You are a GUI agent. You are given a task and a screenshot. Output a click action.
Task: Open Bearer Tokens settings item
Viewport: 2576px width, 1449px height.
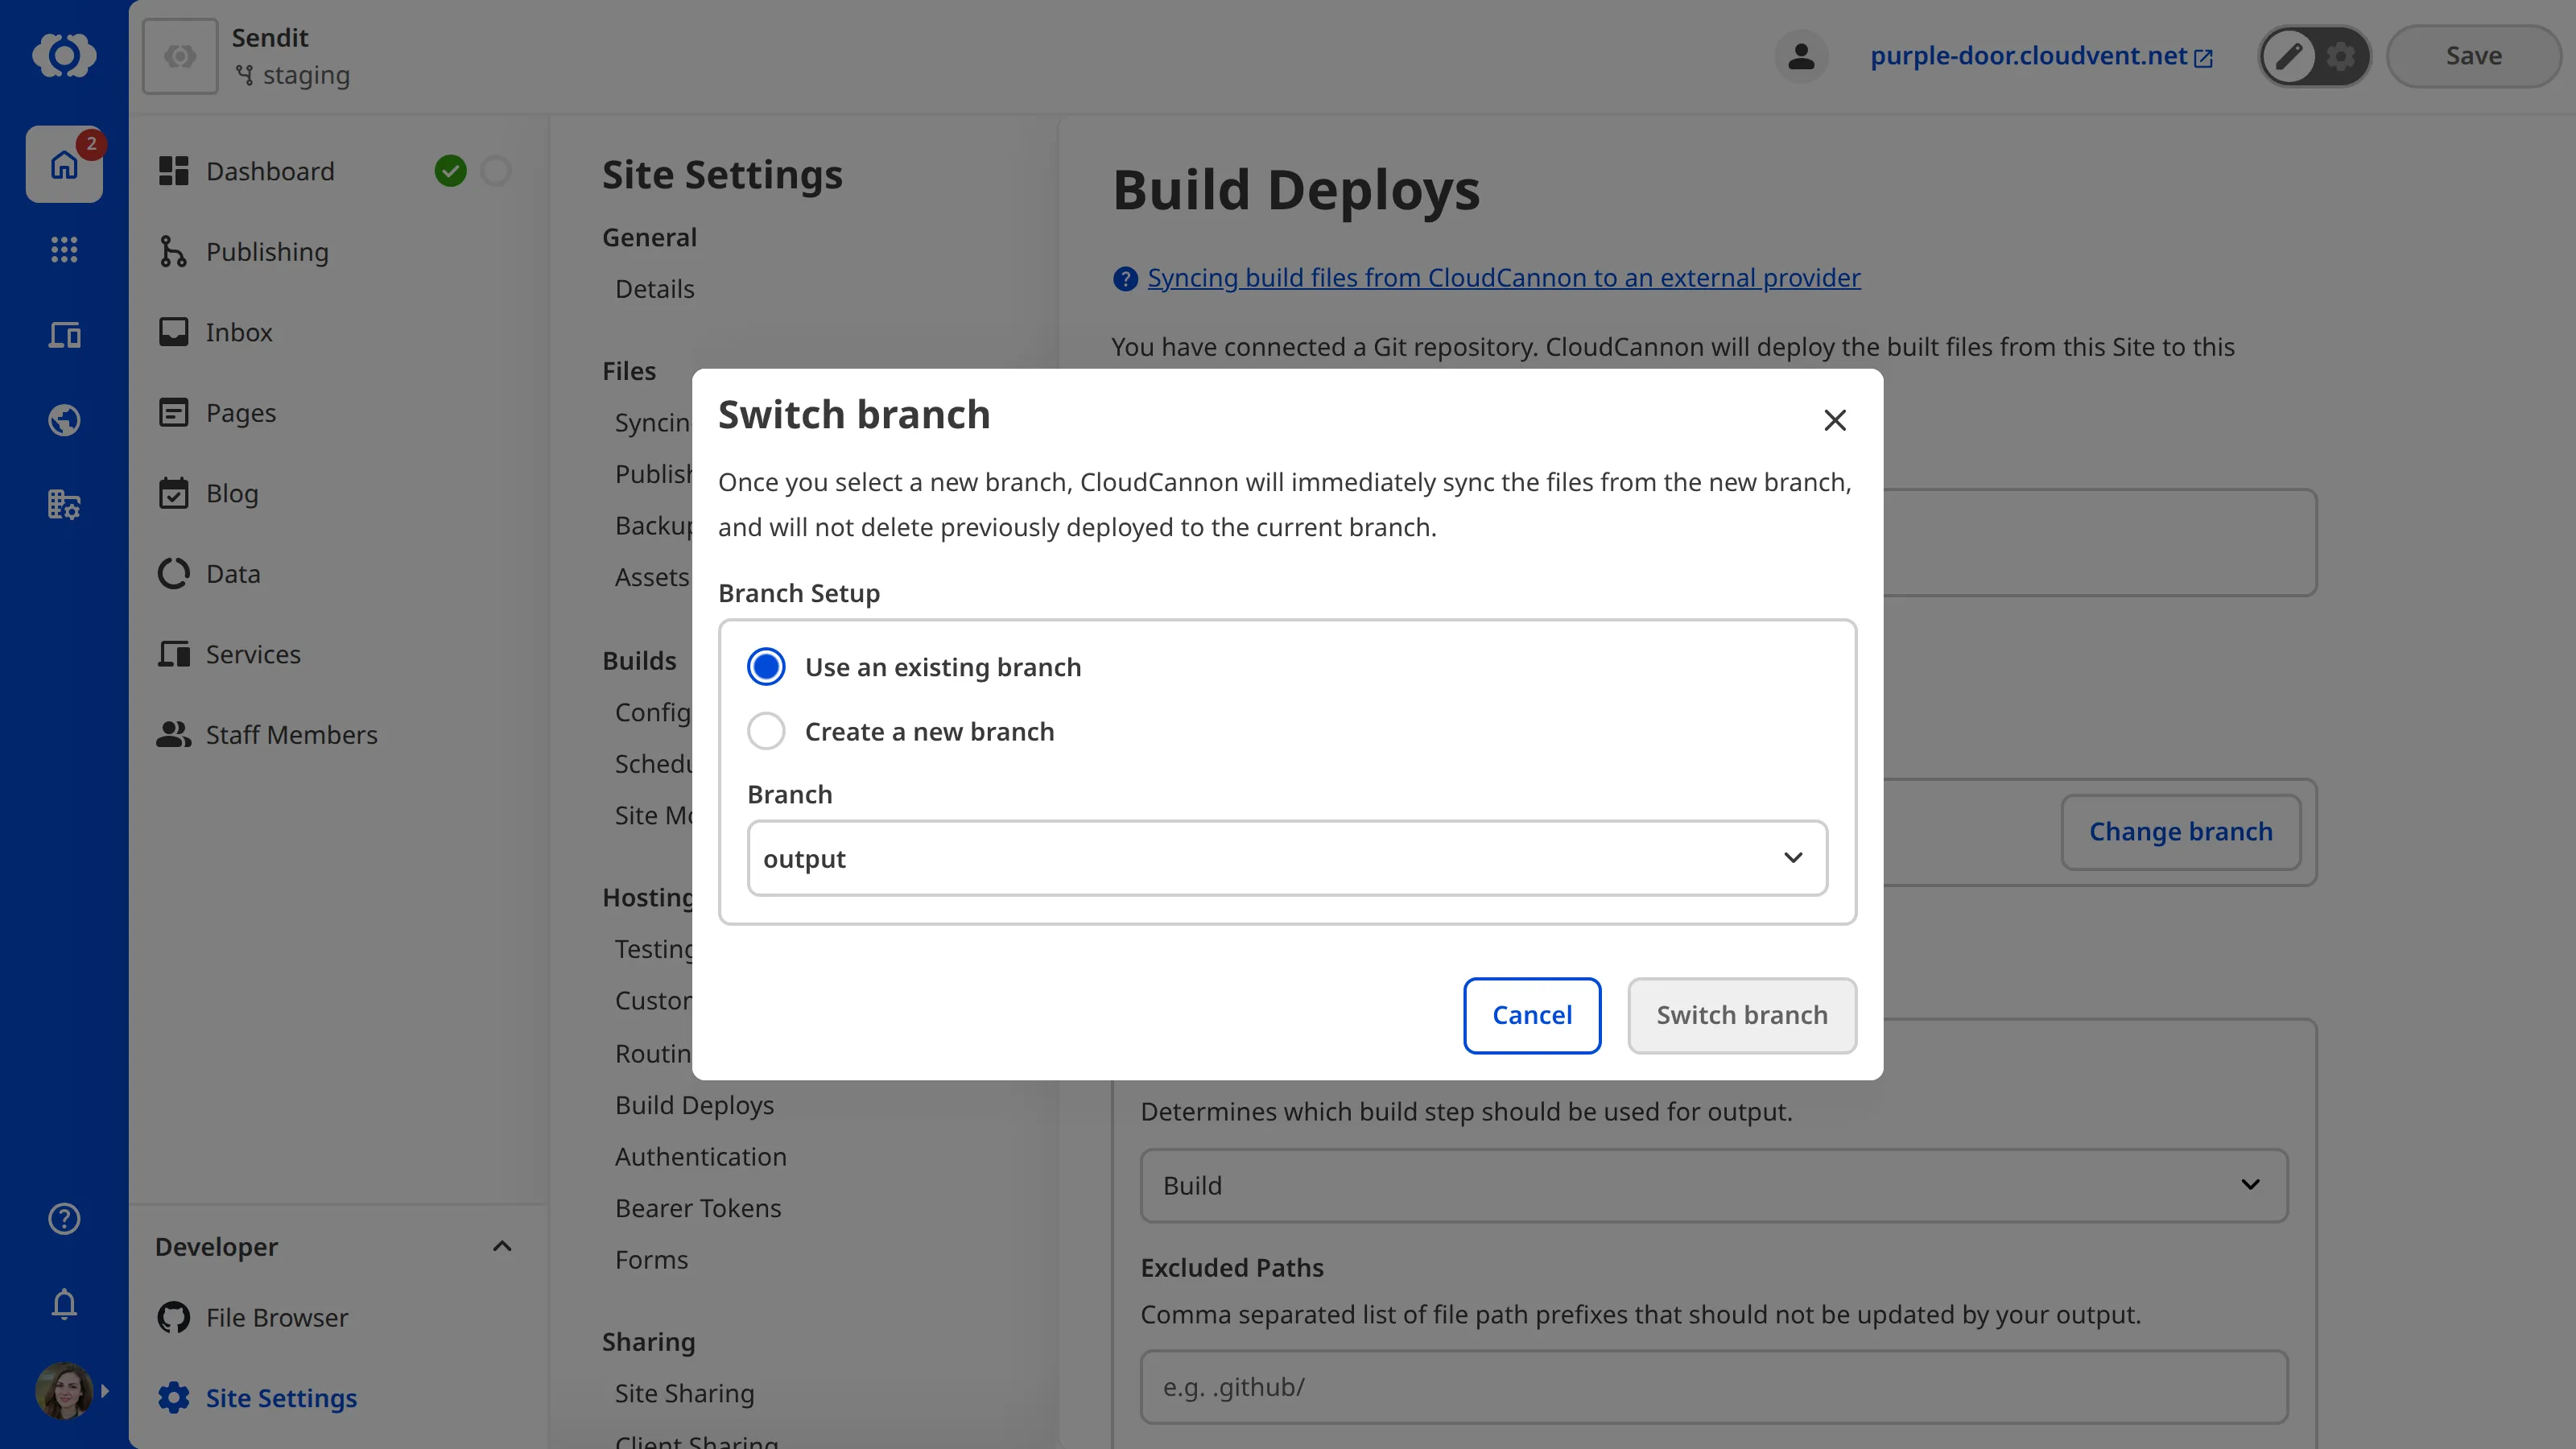coord(698,1208)
